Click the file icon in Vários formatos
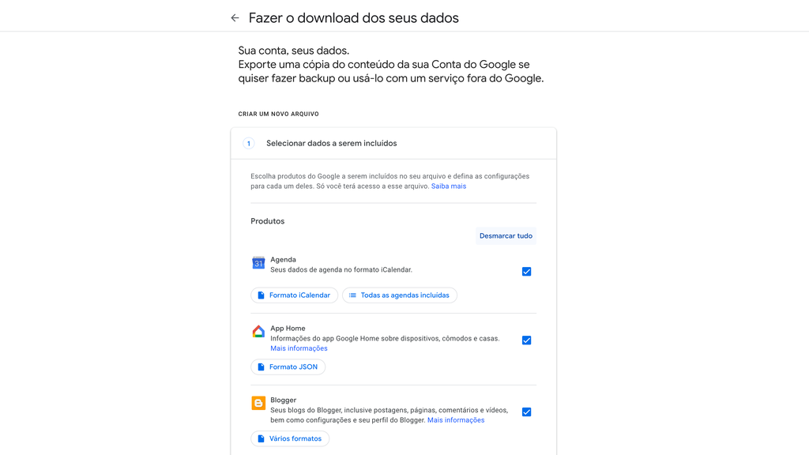The image size is (809, 455). (261, 438)
